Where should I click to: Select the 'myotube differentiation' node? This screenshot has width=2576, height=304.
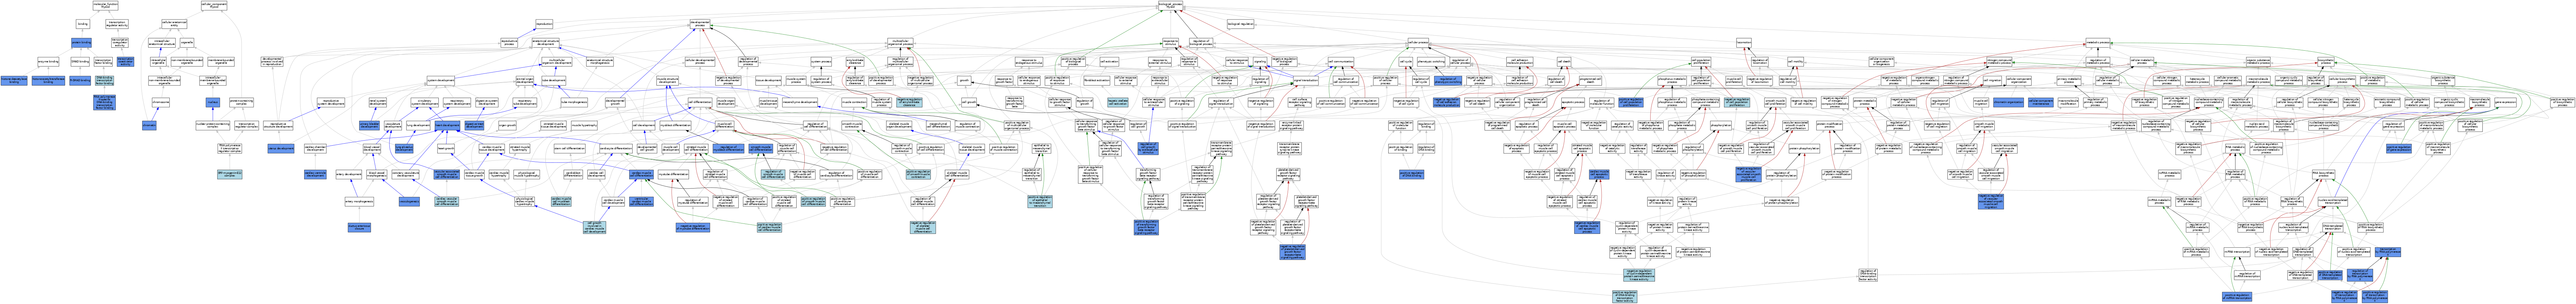coord(673,174)
